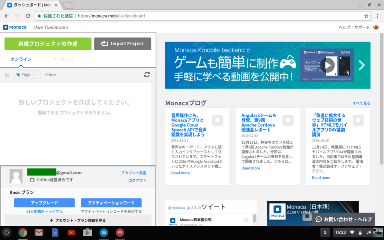Expand アカウント・プラン詳細を見る panel
This screenshot has width=384, height=240.
click(x=78, y=220)
